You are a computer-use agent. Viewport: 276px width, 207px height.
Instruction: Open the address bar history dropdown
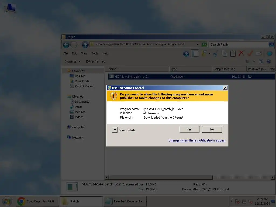click(x=198, y=44)
